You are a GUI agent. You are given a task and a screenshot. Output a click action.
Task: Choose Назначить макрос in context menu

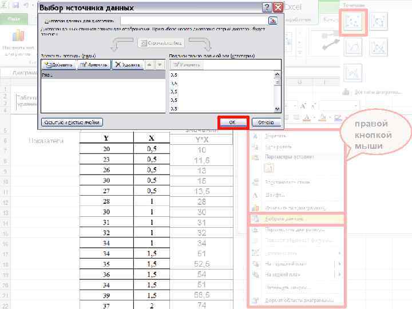pyautogui.click(x=288, y=287)
